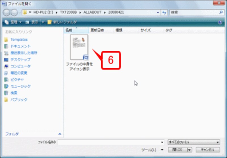Click the HD-PU2 (I:) breadcrumb segment
This screenshot has width=227, height=158.
(x=43, y=12)
